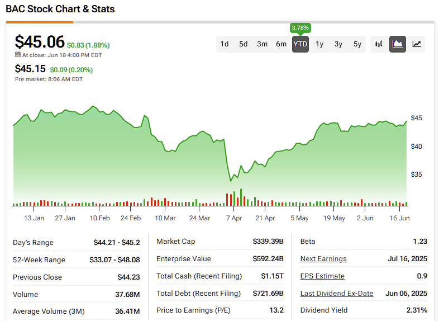This screenshot has width=439, height=321.
Task: Click the Volume value 37.68M
Action: tap(127, 295)
